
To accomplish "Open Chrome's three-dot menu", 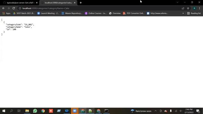I will pyautogui.click(x=200, y=8).
